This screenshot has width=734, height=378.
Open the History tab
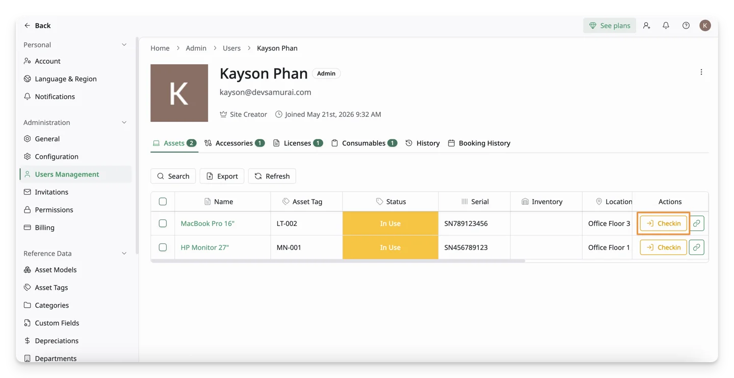(x=423, y=143)
